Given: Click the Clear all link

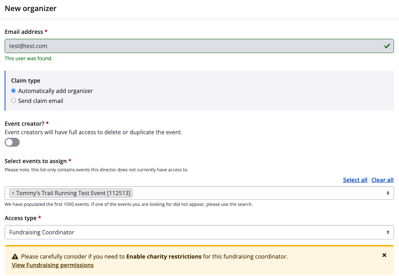Looking at the screenshot, I should (x=382, y=180).
